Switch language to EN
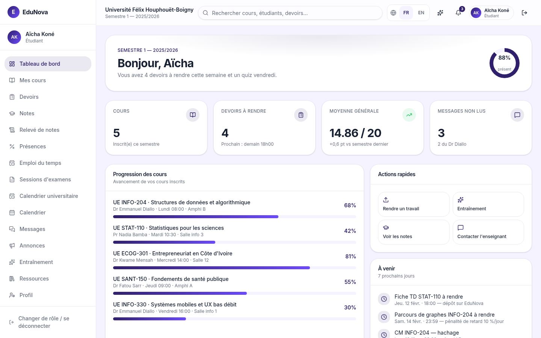Screen dimensions: 541x338 (421, 13)
